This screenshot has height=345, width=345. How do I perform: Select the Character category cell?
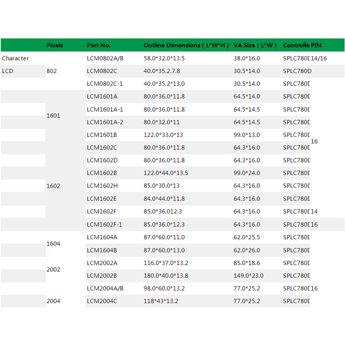pyautogui.click(x=16, y=59)
